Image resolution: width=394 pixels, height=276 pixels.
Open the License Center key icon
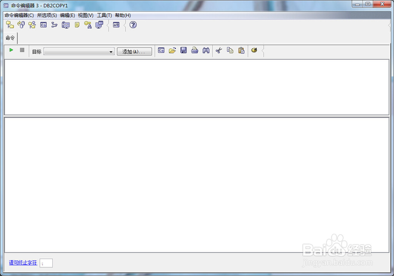tap(88, 25)
